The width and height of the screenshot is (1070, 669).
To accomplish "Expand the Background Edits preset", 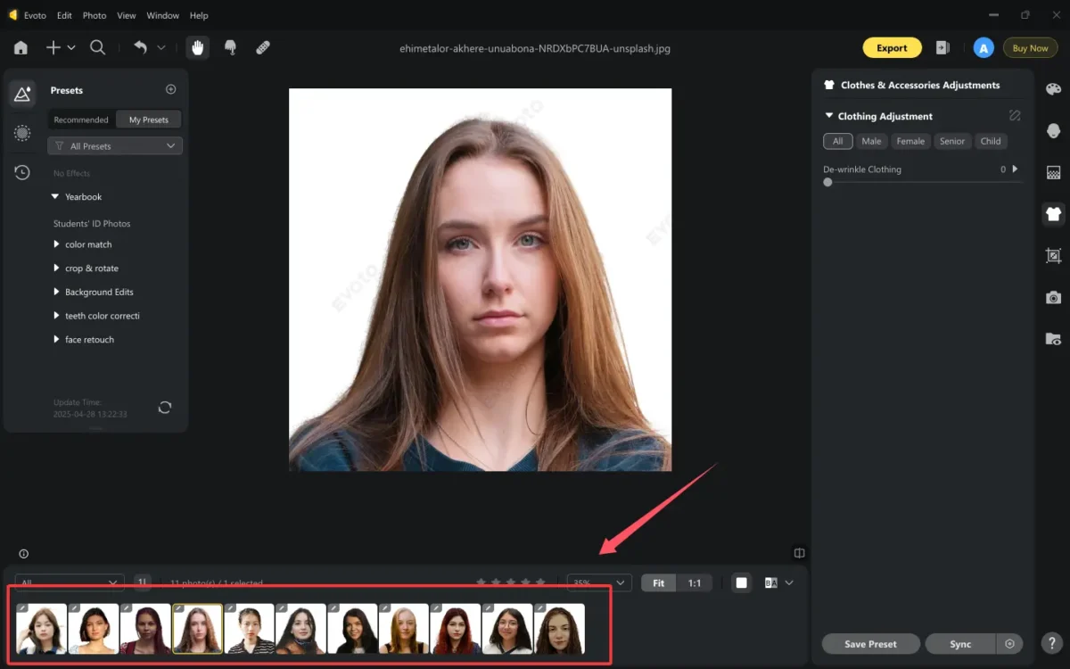I will pos(57,293).
